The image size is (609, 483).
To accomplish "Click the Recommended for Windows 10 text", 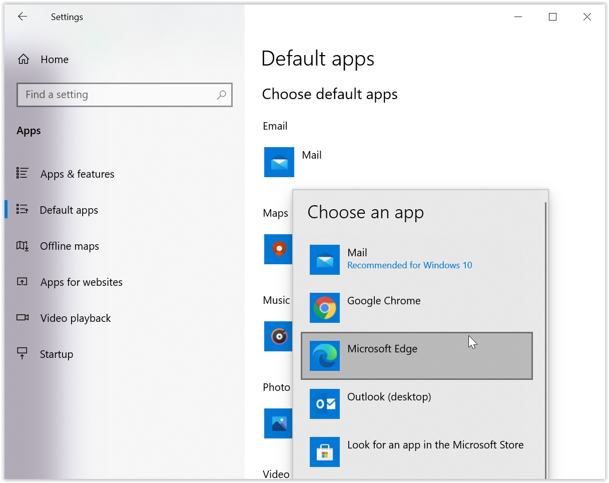I will (x=410, y=265).
